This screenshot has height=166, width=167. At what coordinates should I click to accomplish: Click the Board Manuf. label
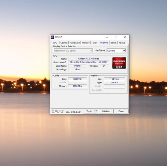pos(60,62)
